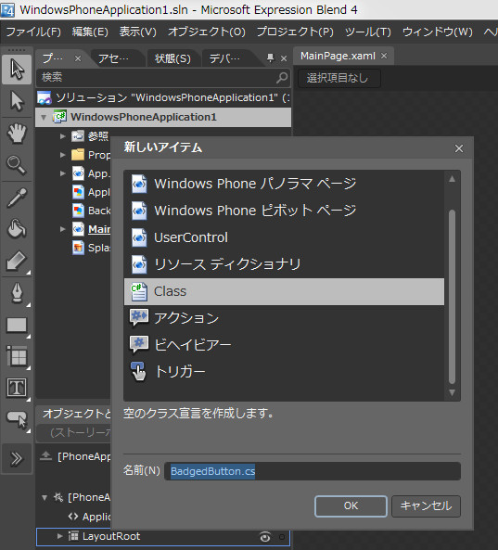Choose Windows Phone ピボット ページ template
Viewport: 498px width, 550px height.
tap(284, 211)
